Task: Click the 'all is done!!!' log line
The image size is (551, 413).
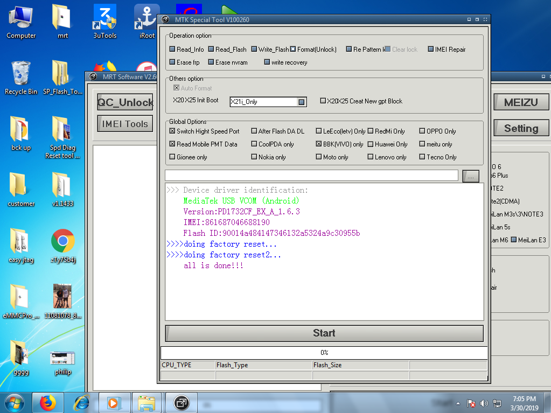Action: point(213,265)
